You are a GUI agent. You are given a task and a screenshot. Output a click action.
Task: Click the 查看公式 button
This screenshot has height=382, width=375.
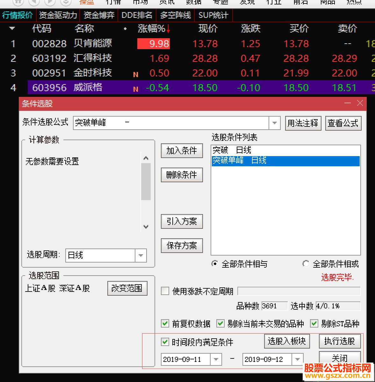pos(343,123)
